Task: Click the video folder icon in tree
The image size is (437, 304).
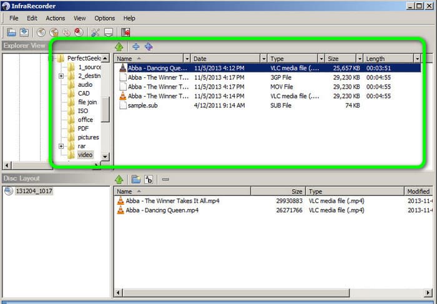Action: pyautogui.click(x=71, y=155)
